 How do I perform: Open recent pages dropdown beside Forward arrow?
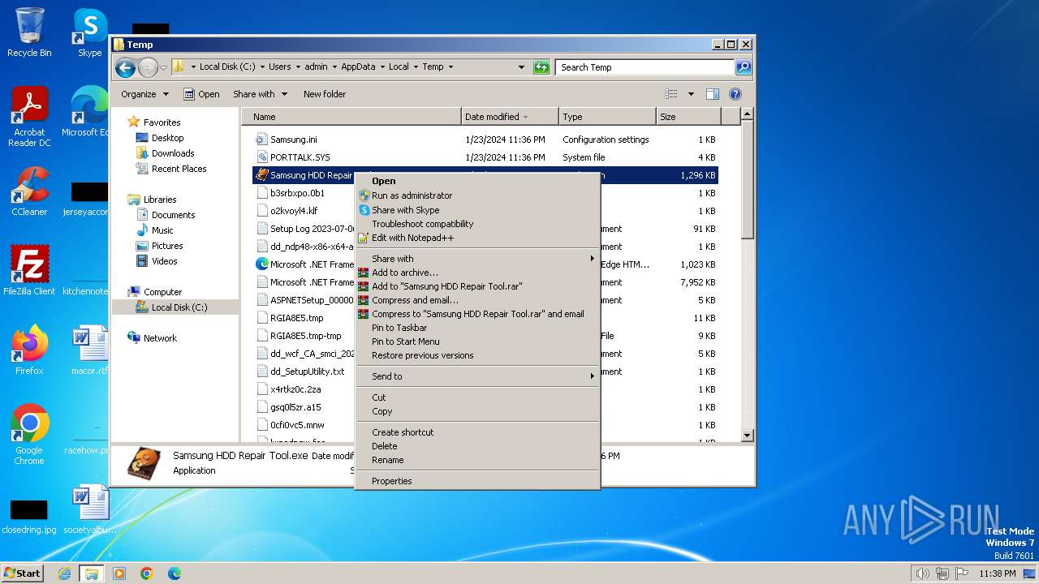click(x=164, y=67)
